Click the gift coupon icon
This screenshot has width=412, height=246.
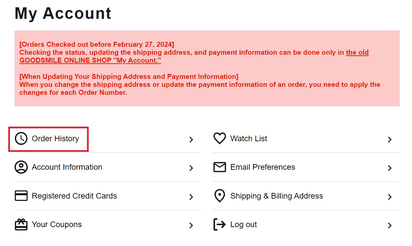(21, 224)
